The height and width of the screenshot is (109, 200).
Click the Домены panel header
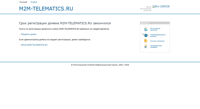click(155, 23)
